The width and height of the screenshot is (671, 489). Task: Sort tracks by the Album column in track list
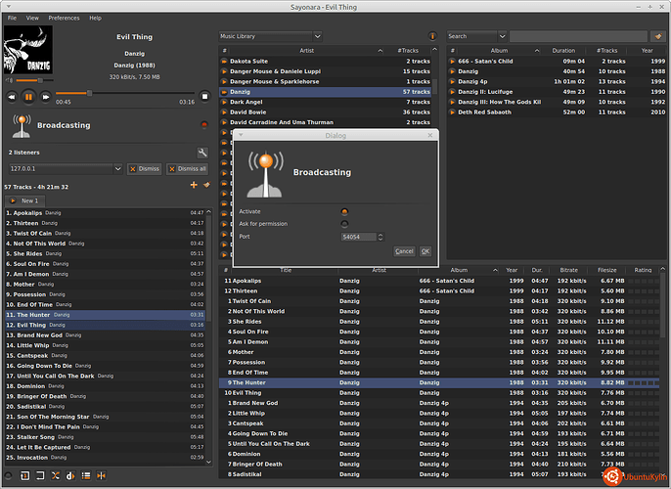click(459, 270)
